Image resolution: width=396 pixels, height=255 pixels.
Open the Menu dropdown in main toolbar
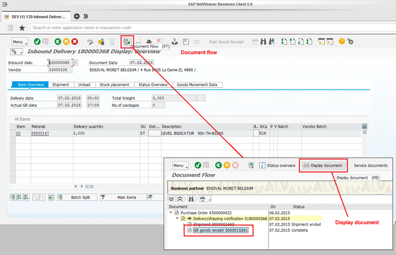pyautogui.click(x=19, y=41)
